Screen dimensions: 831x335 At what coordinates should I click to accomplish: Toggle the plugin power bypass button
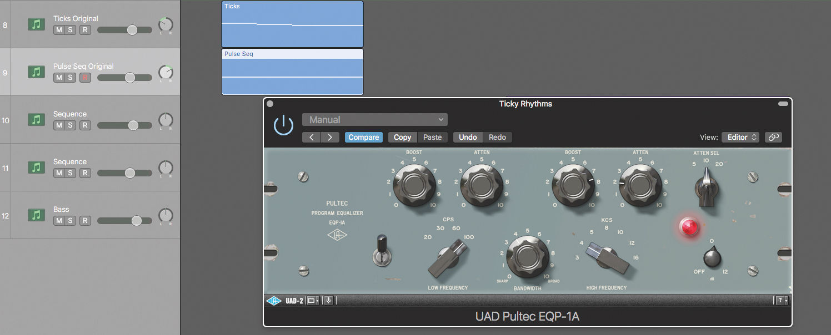283,125
